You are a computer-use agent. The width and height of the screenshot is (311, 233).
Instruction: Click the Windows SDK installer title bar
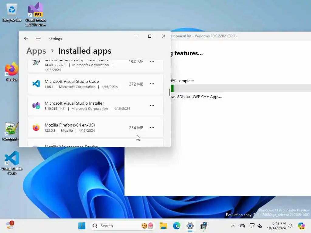(x=241, y=36)
